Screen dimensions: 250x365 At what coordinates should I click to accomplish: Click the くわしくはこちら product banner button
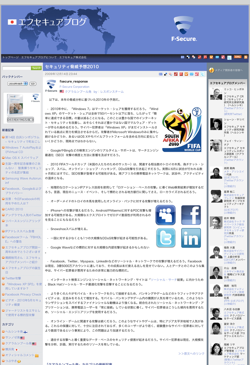click(x=21, y=120)
